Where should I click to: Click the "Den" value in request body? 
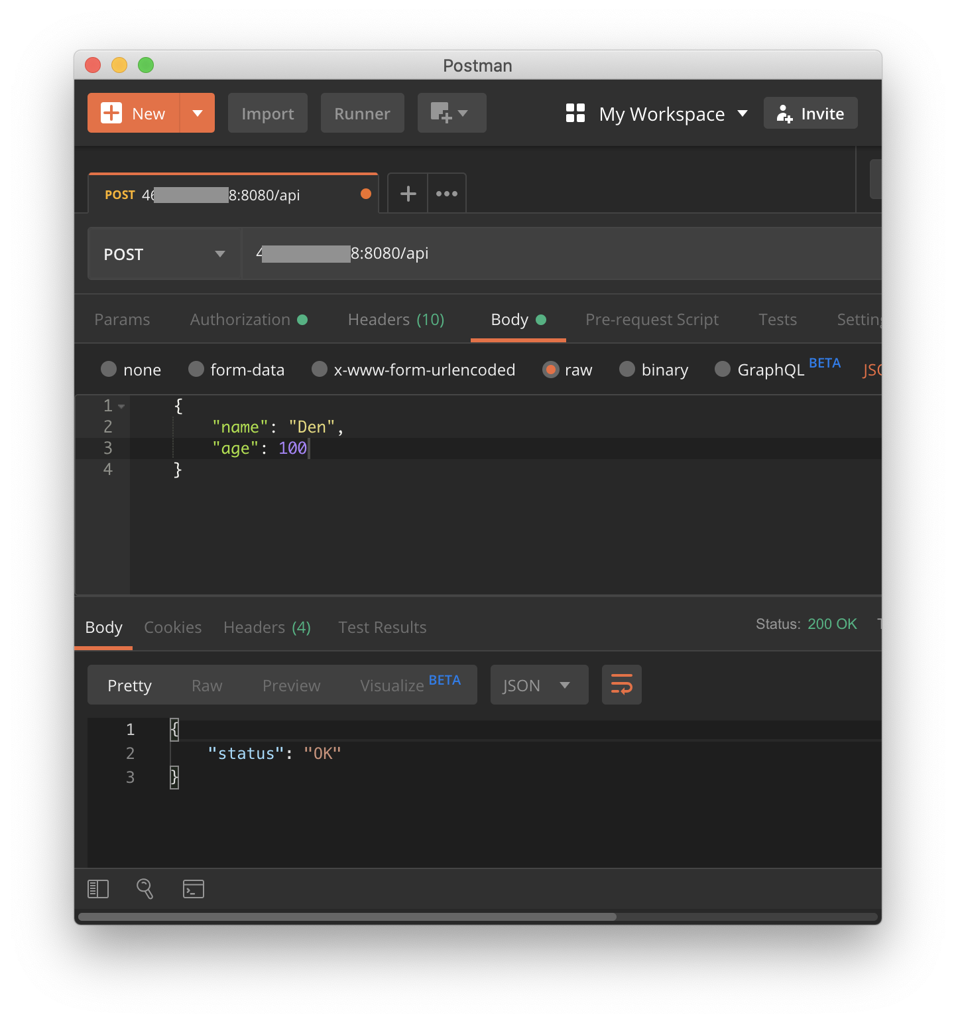(x=312, y=427)
